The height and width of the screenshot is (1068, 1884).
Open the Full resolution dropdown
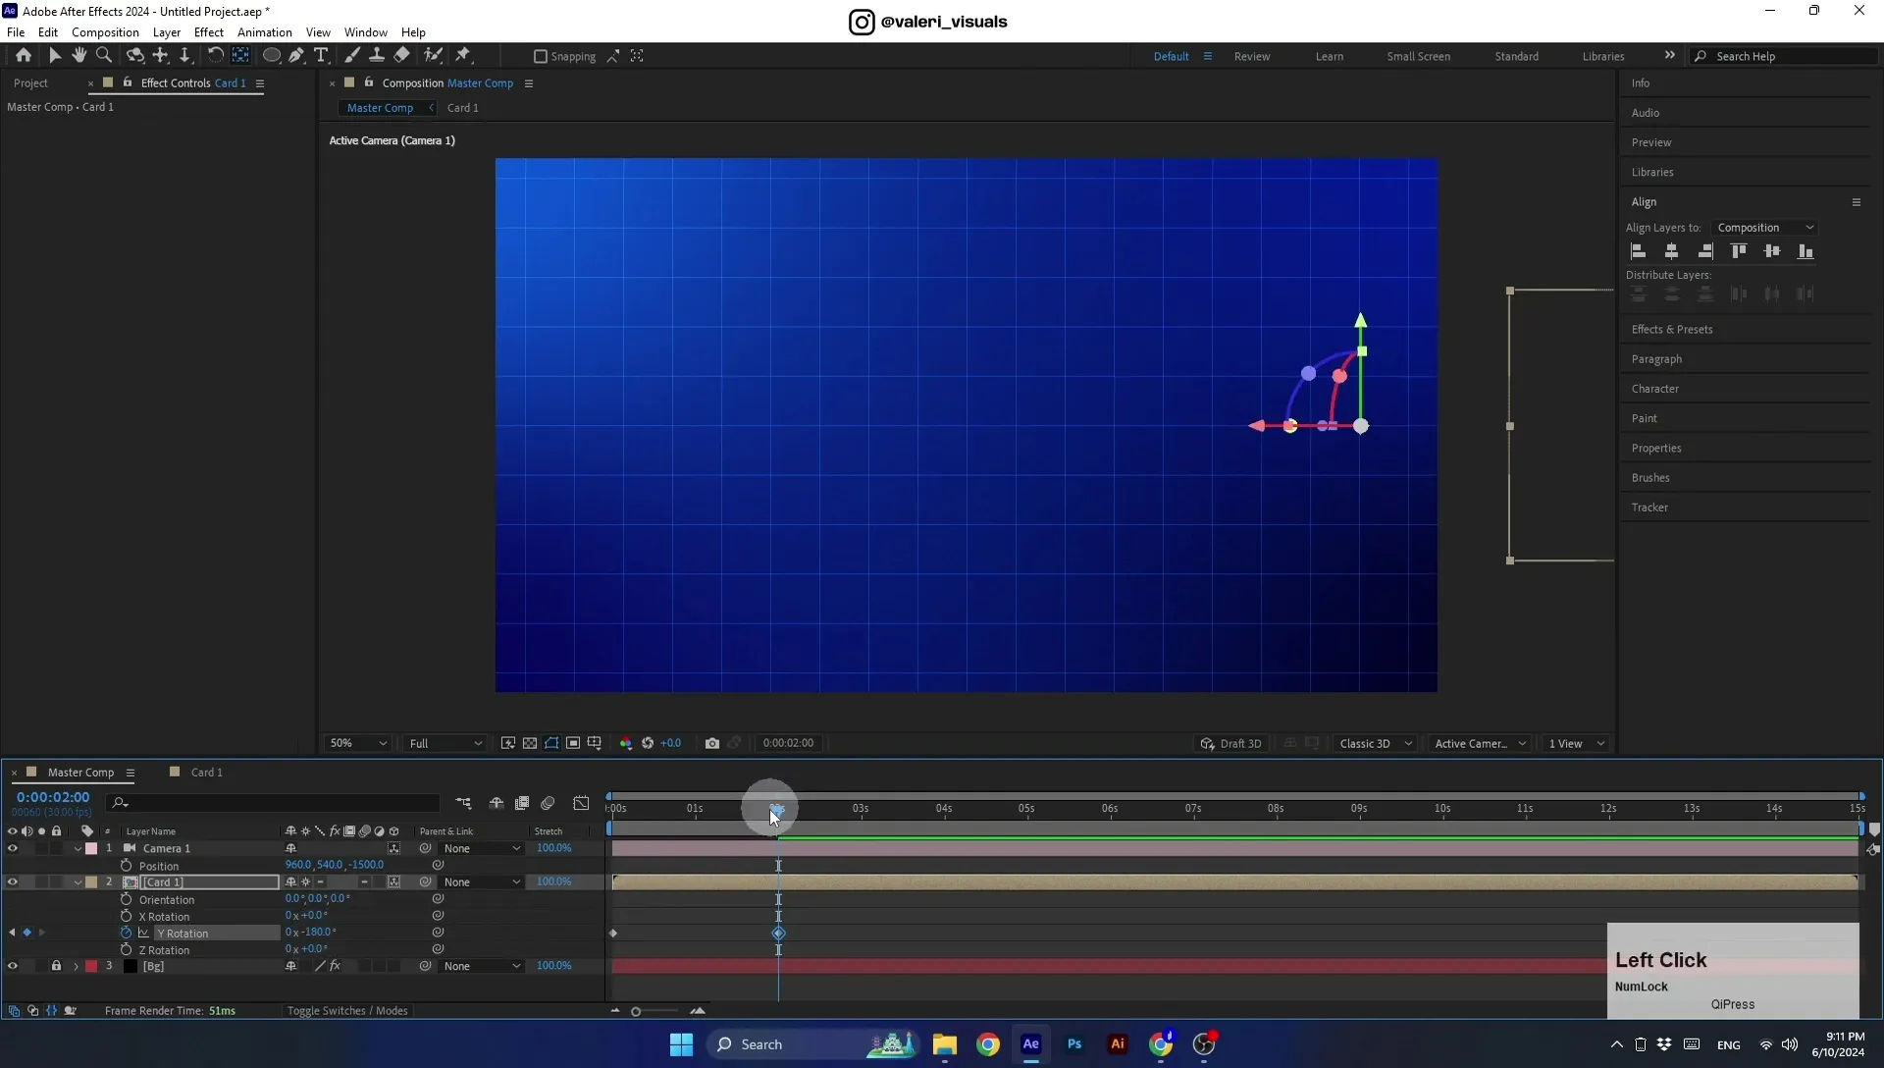point(445,743)
